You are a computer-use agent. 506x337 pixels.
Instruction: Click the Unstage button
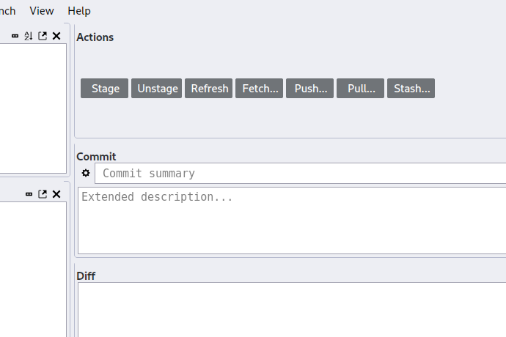coord(156,88)
